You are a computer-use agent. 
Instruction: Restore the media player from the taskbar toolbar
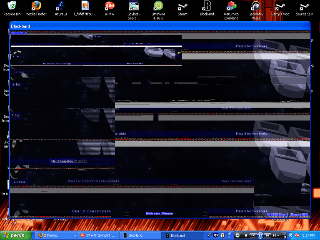click(x=285, y=237)
